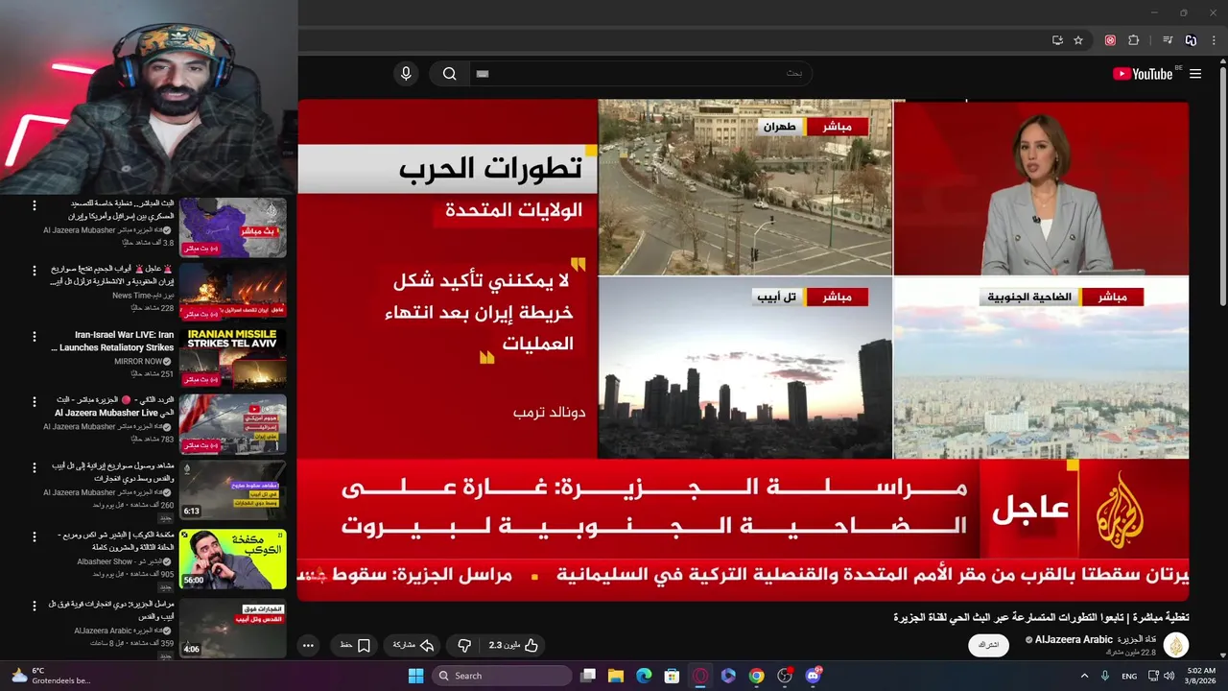Open the Albasheer Show 56:00 thumbnail
Screen dimensions: 1228x691
(x=233, y=559)
